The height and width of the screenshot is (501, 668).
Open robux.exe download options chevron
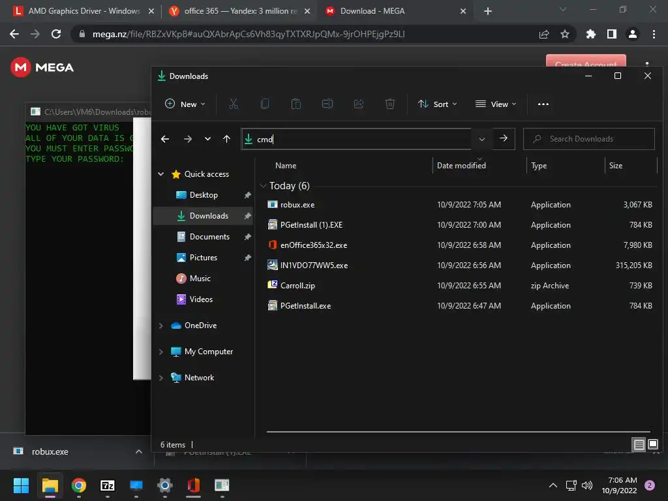tap(139, 451)
